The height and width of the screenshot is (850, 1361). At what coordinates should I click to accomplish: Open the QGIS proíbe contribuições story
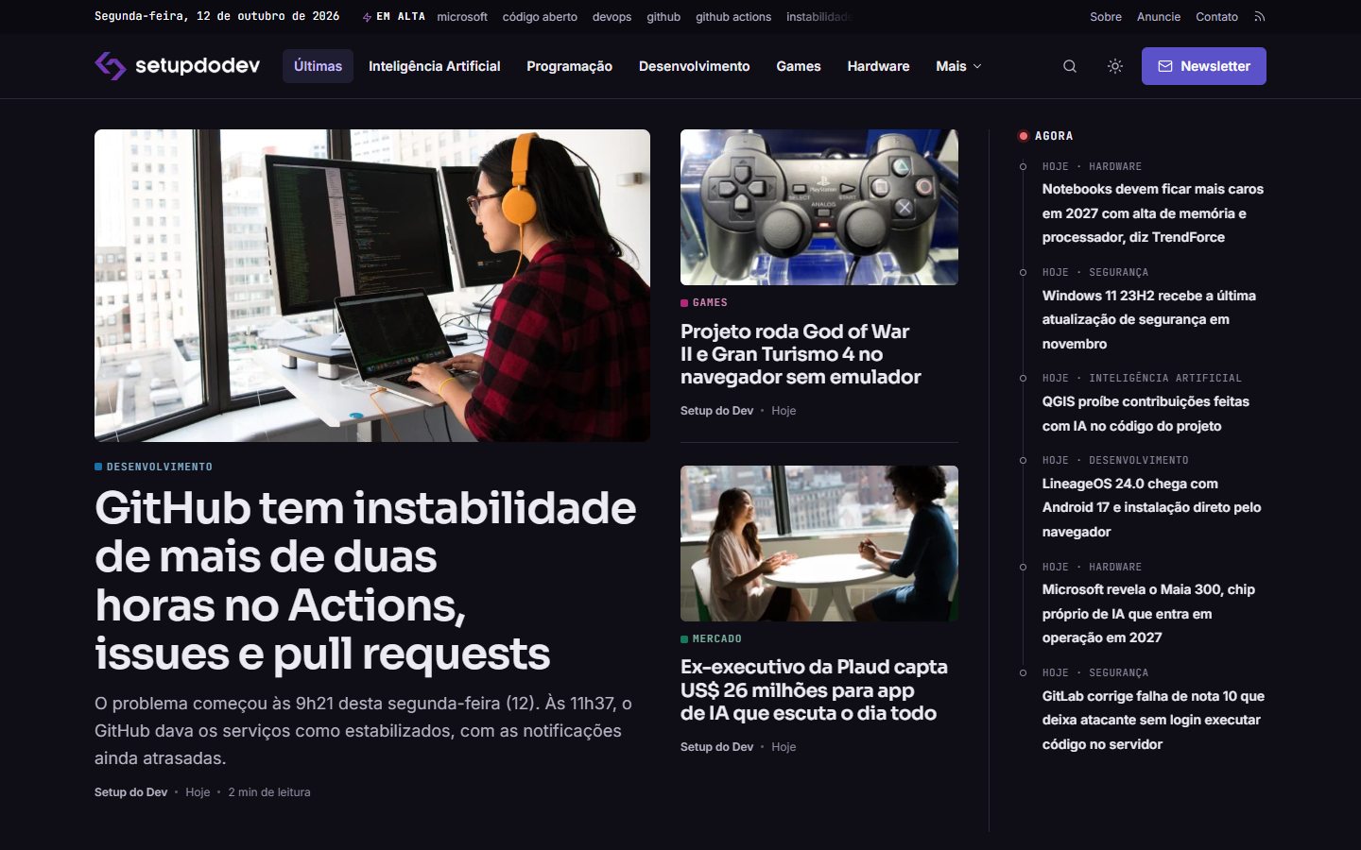point(1146,414)
